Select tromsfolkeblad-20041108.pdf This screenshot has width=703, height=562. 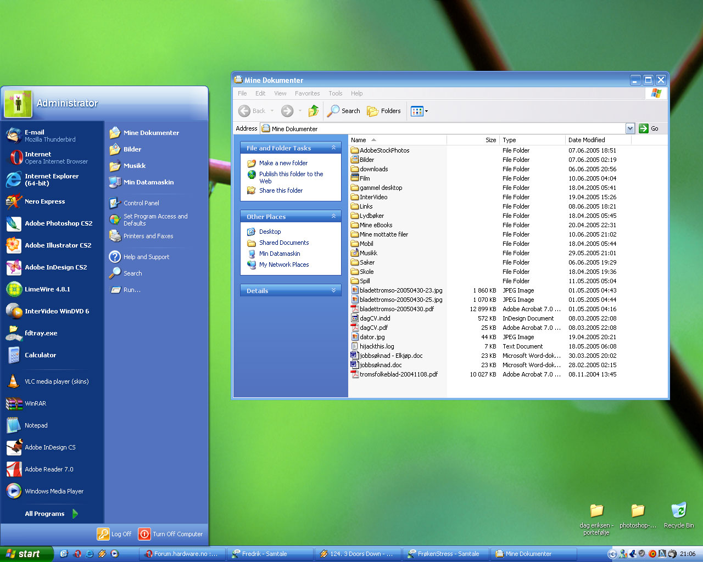click(394, 374)
